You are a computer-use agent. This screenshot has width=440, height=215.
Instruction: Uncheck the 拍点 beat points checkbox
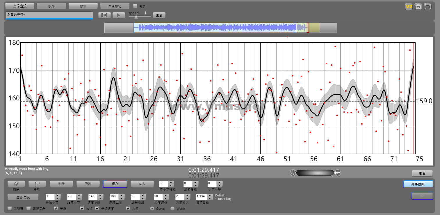pos(82,209)
